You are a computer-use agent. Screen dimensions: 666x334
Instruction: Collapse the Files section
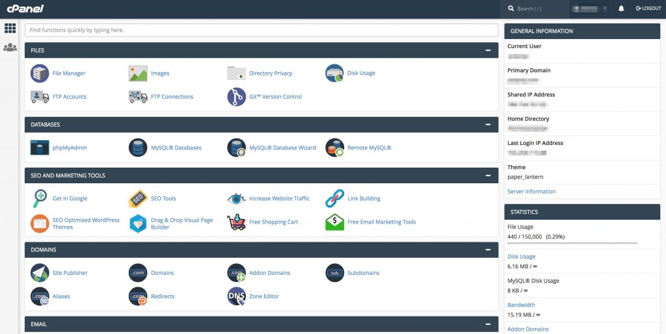pyautogui.click(x=488, y=50)
